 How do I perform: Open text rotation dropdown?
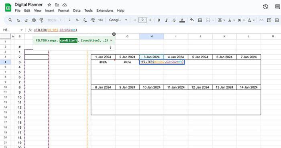[251, 20]
